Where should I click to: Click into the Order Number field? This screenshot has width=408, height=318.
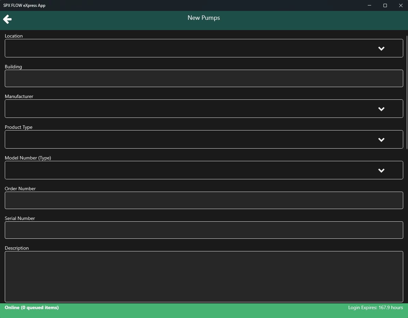pos(204,200)
